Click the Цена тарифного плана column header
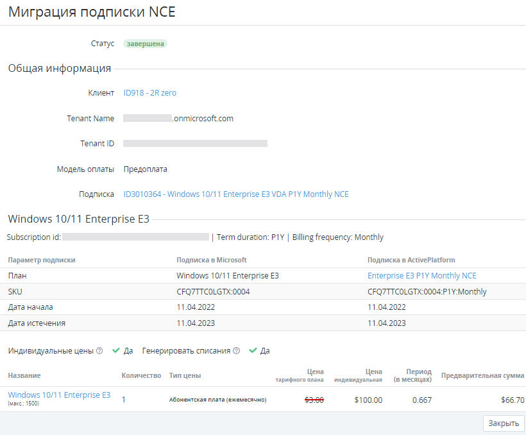This screenshot has width=526, height=435. click(300, 375)
